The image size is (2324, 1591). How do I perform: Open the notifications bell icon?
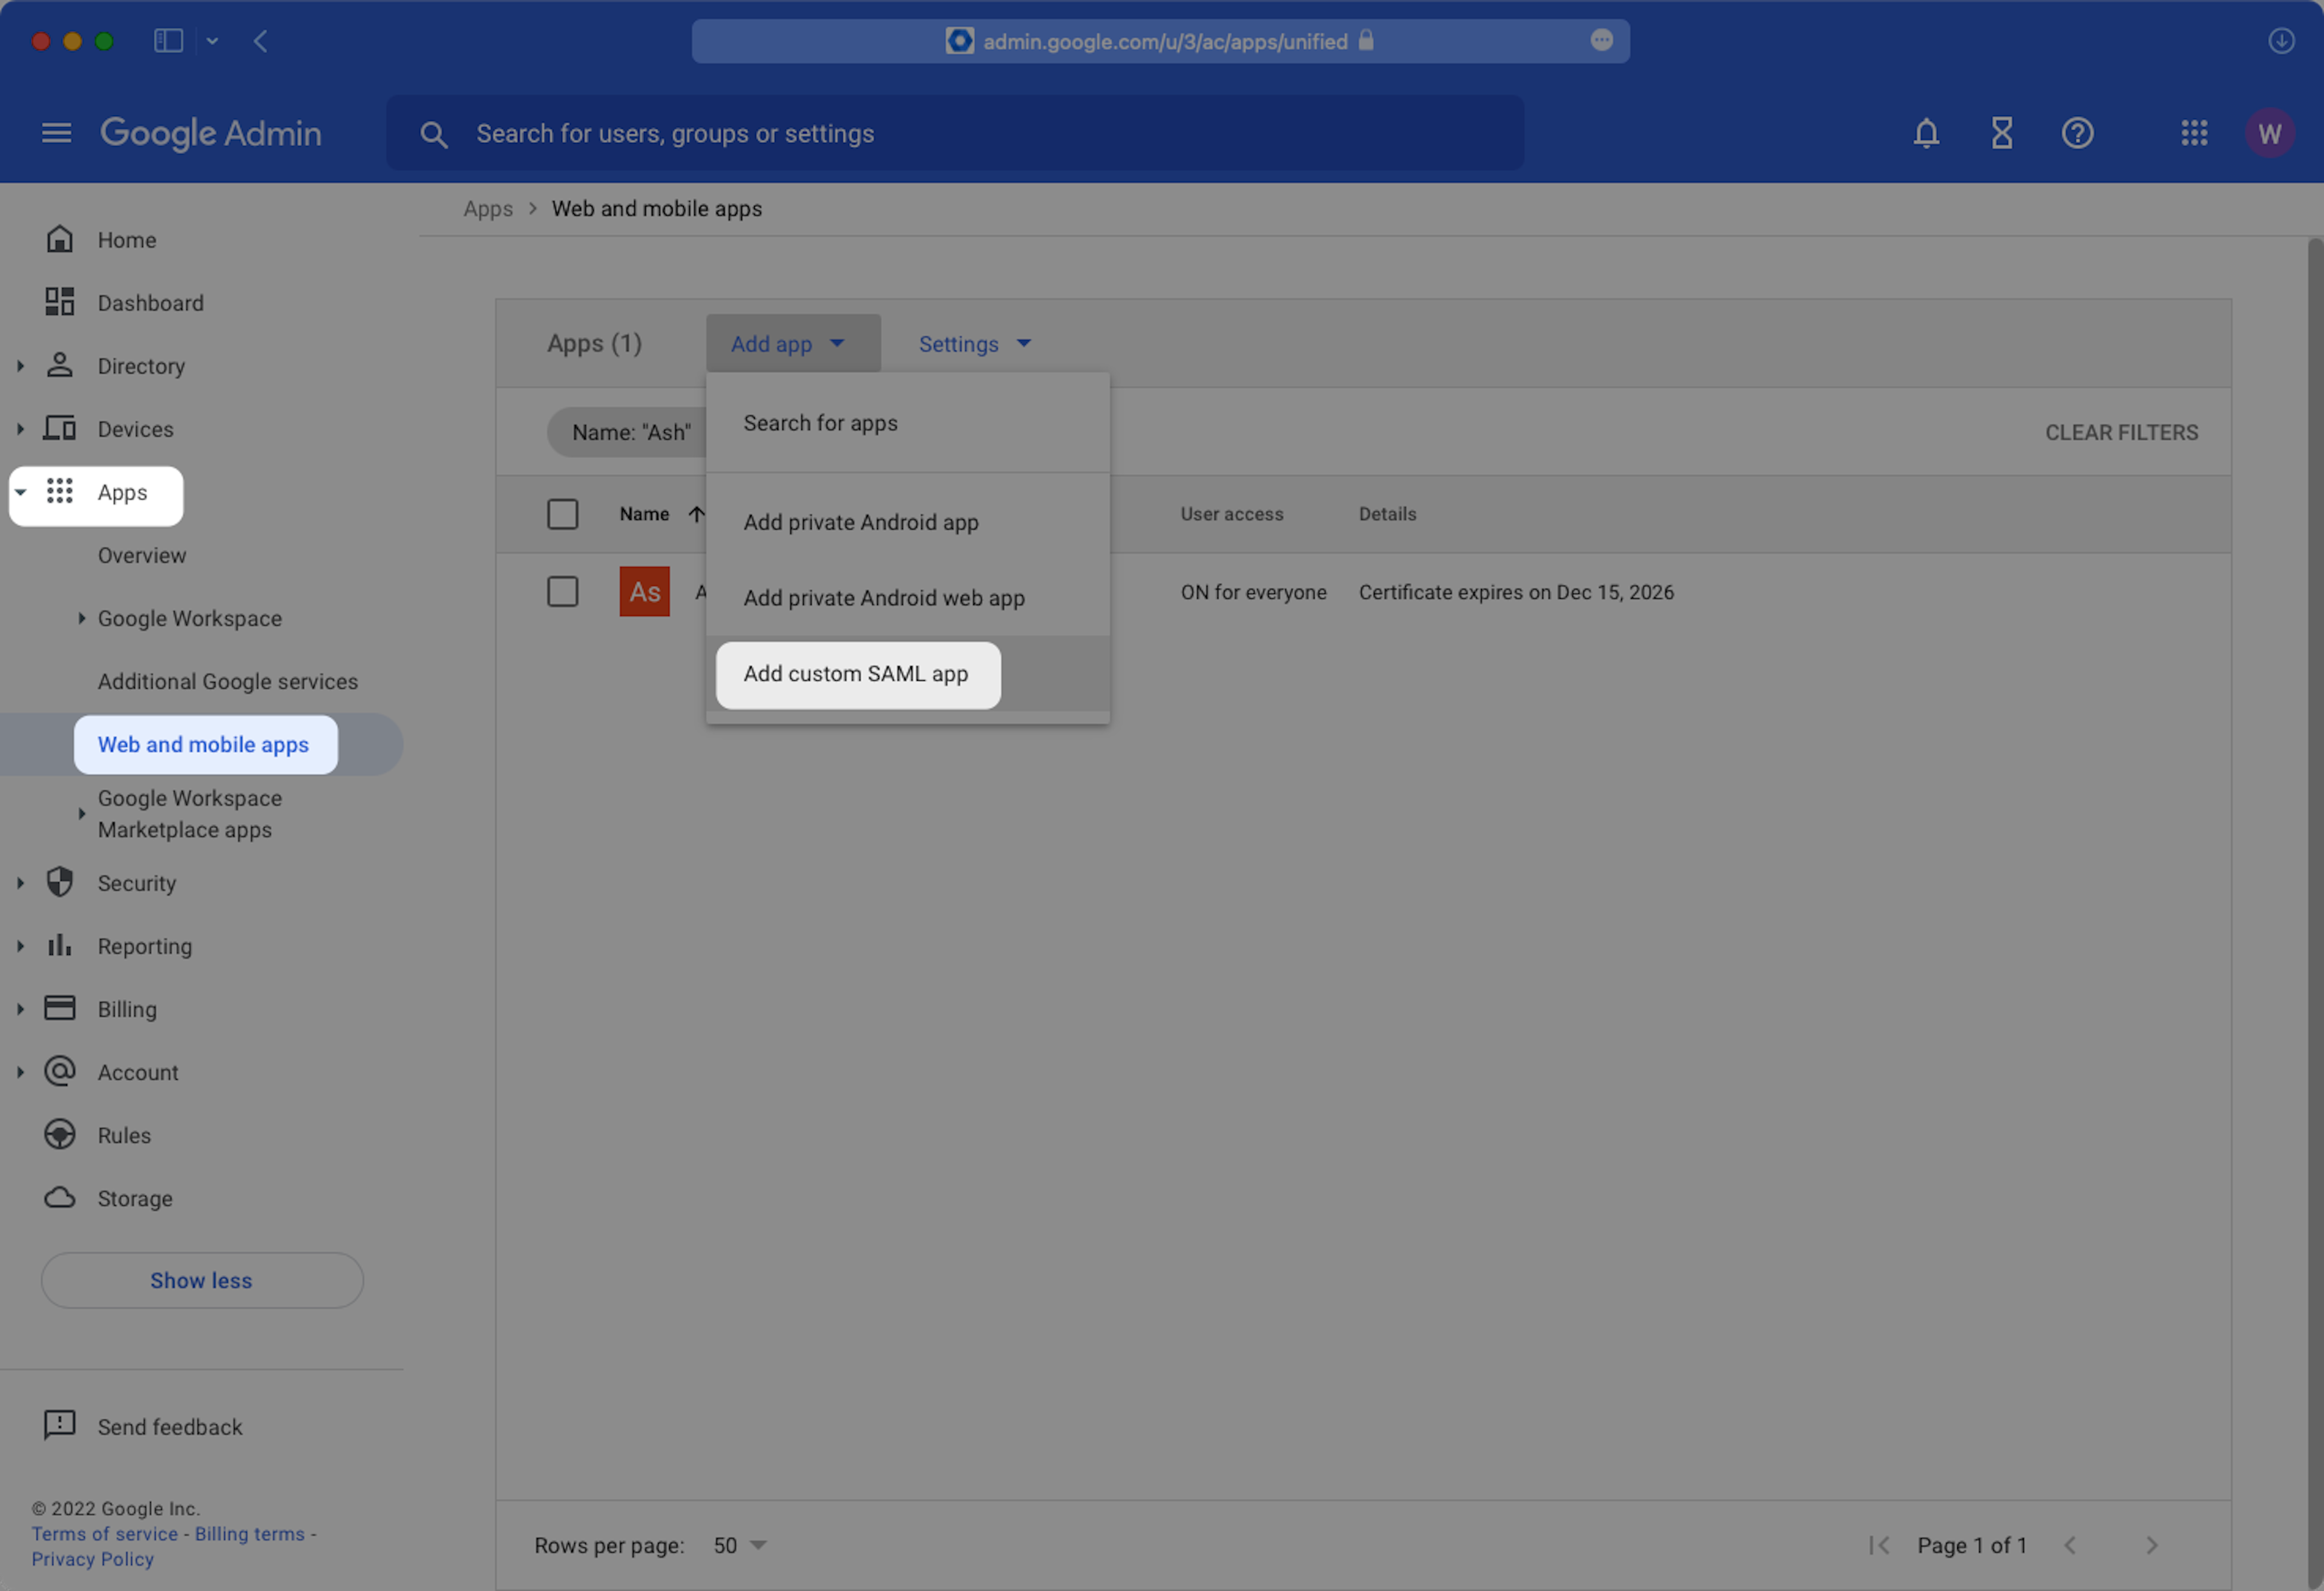[x=1926, y=133]
